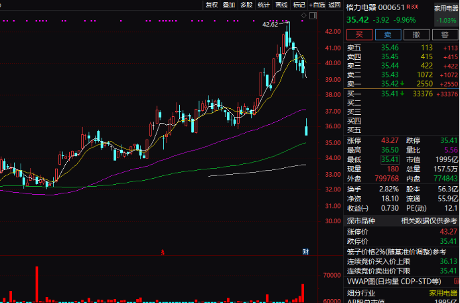Screen dimensions: 460x303
Task: Click the 42.00 price axis label
Action: [333, 31]
